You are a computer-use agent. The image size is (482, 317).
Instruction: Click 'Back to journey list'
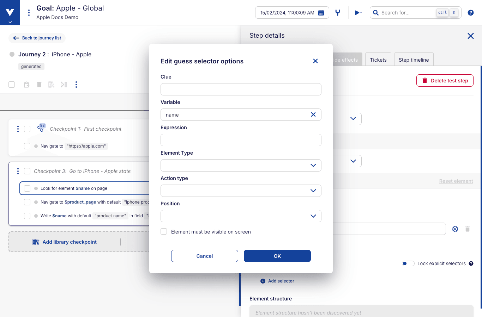pyautogui.click(x=37, y=38)
